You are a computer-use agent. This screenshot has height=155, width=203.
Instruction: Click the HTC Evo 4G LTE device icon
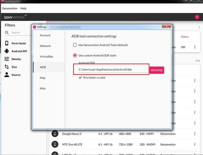click(55, 144)
